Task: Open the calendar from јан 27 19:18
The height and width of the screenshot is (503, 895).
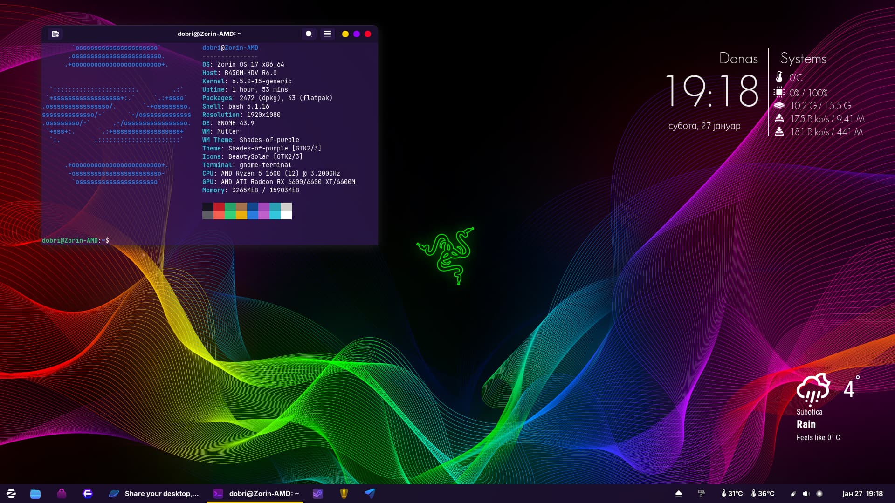Action: 862,494
